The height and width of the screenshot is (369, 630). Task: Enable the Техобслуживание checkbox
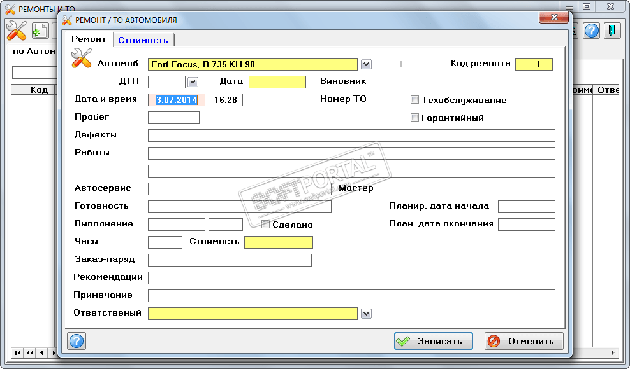click(414, 99)
